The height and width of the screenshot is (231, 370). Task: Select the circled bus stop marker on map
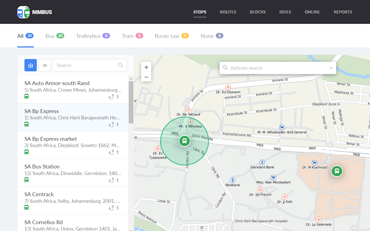[x=184, y=141]
